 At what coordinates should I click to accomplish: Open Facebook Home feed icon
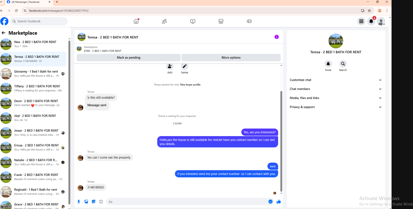(136, 21)
